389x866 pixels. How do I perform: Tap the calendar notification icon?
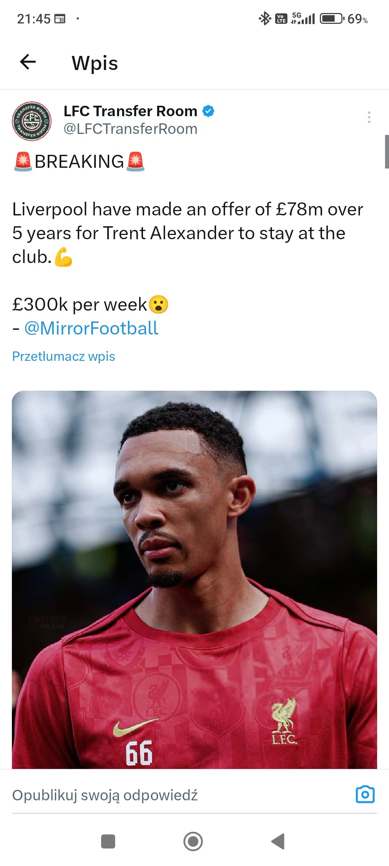click(x=59, y=19)
